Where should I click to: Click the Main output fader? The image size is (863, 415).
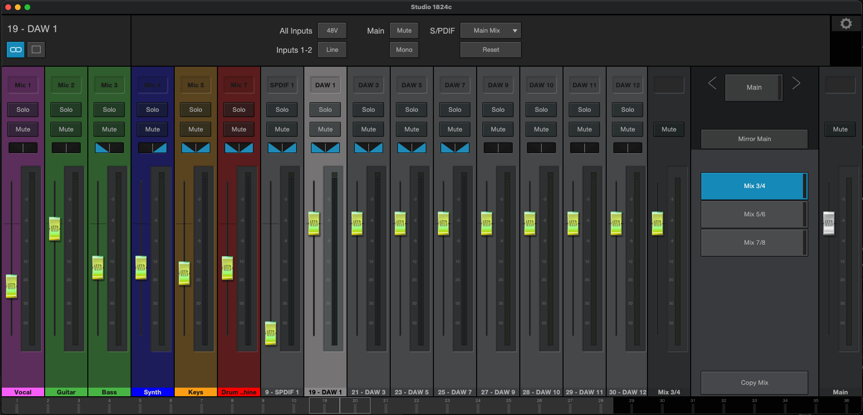pyautogui.click(x=829, y=223)
